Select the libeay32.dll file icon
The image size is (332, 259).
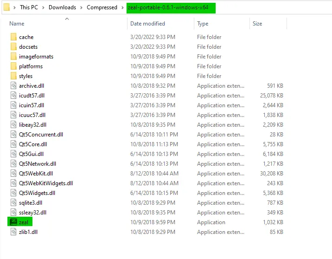(x=13, y=124)
